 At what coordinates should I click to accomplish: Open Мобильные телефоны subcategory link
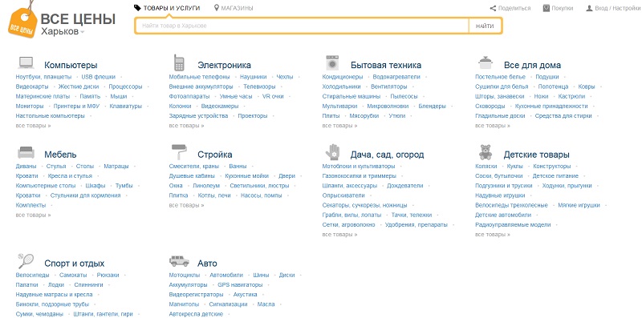point(199,76)
